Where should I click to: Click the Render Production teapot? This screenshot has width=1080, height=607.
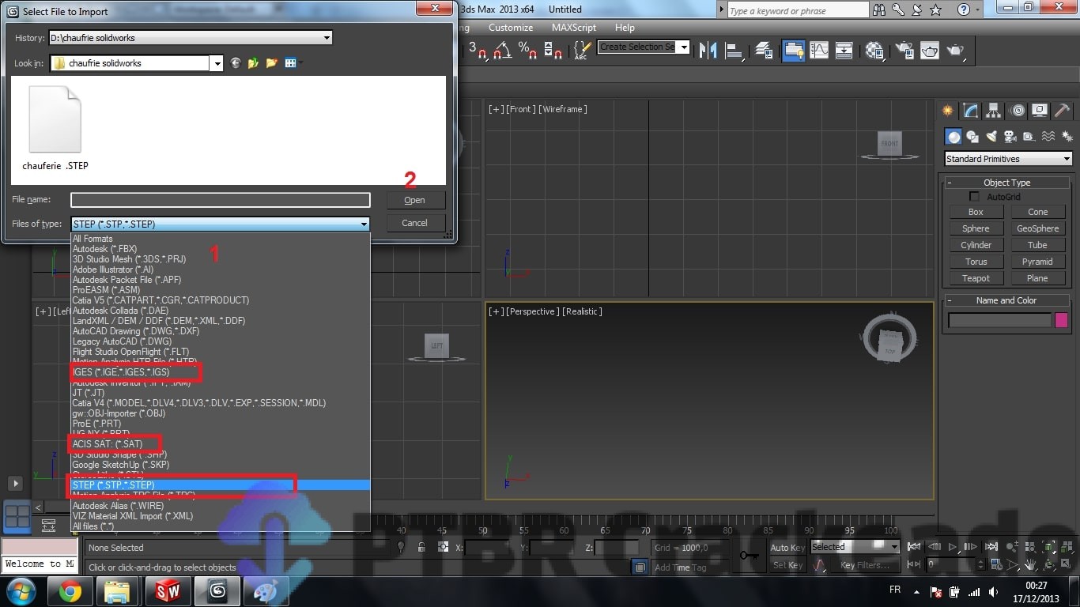(x=956, y=50)
